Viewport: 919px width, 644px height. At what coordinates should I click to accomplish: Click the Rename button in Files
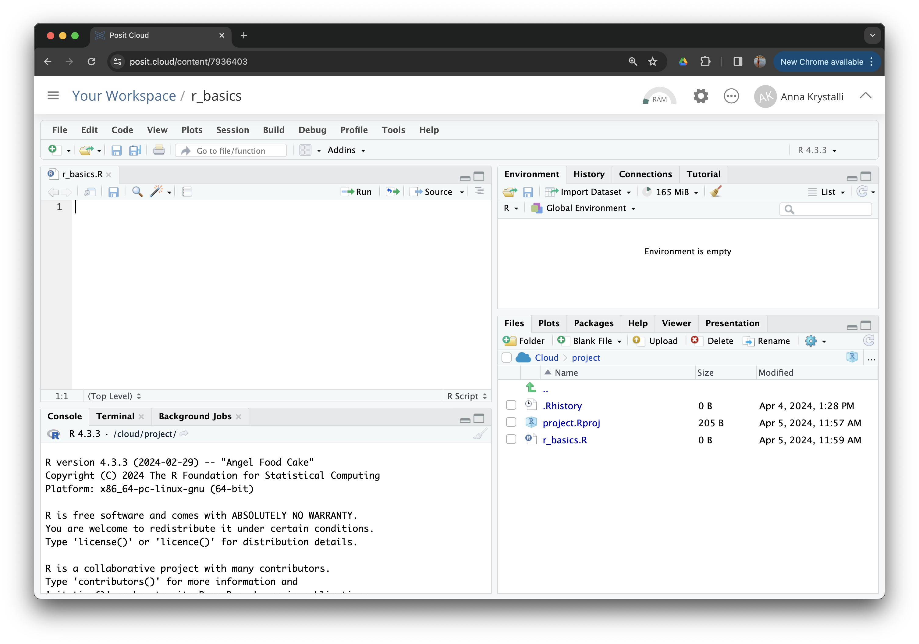click(767, 341)
